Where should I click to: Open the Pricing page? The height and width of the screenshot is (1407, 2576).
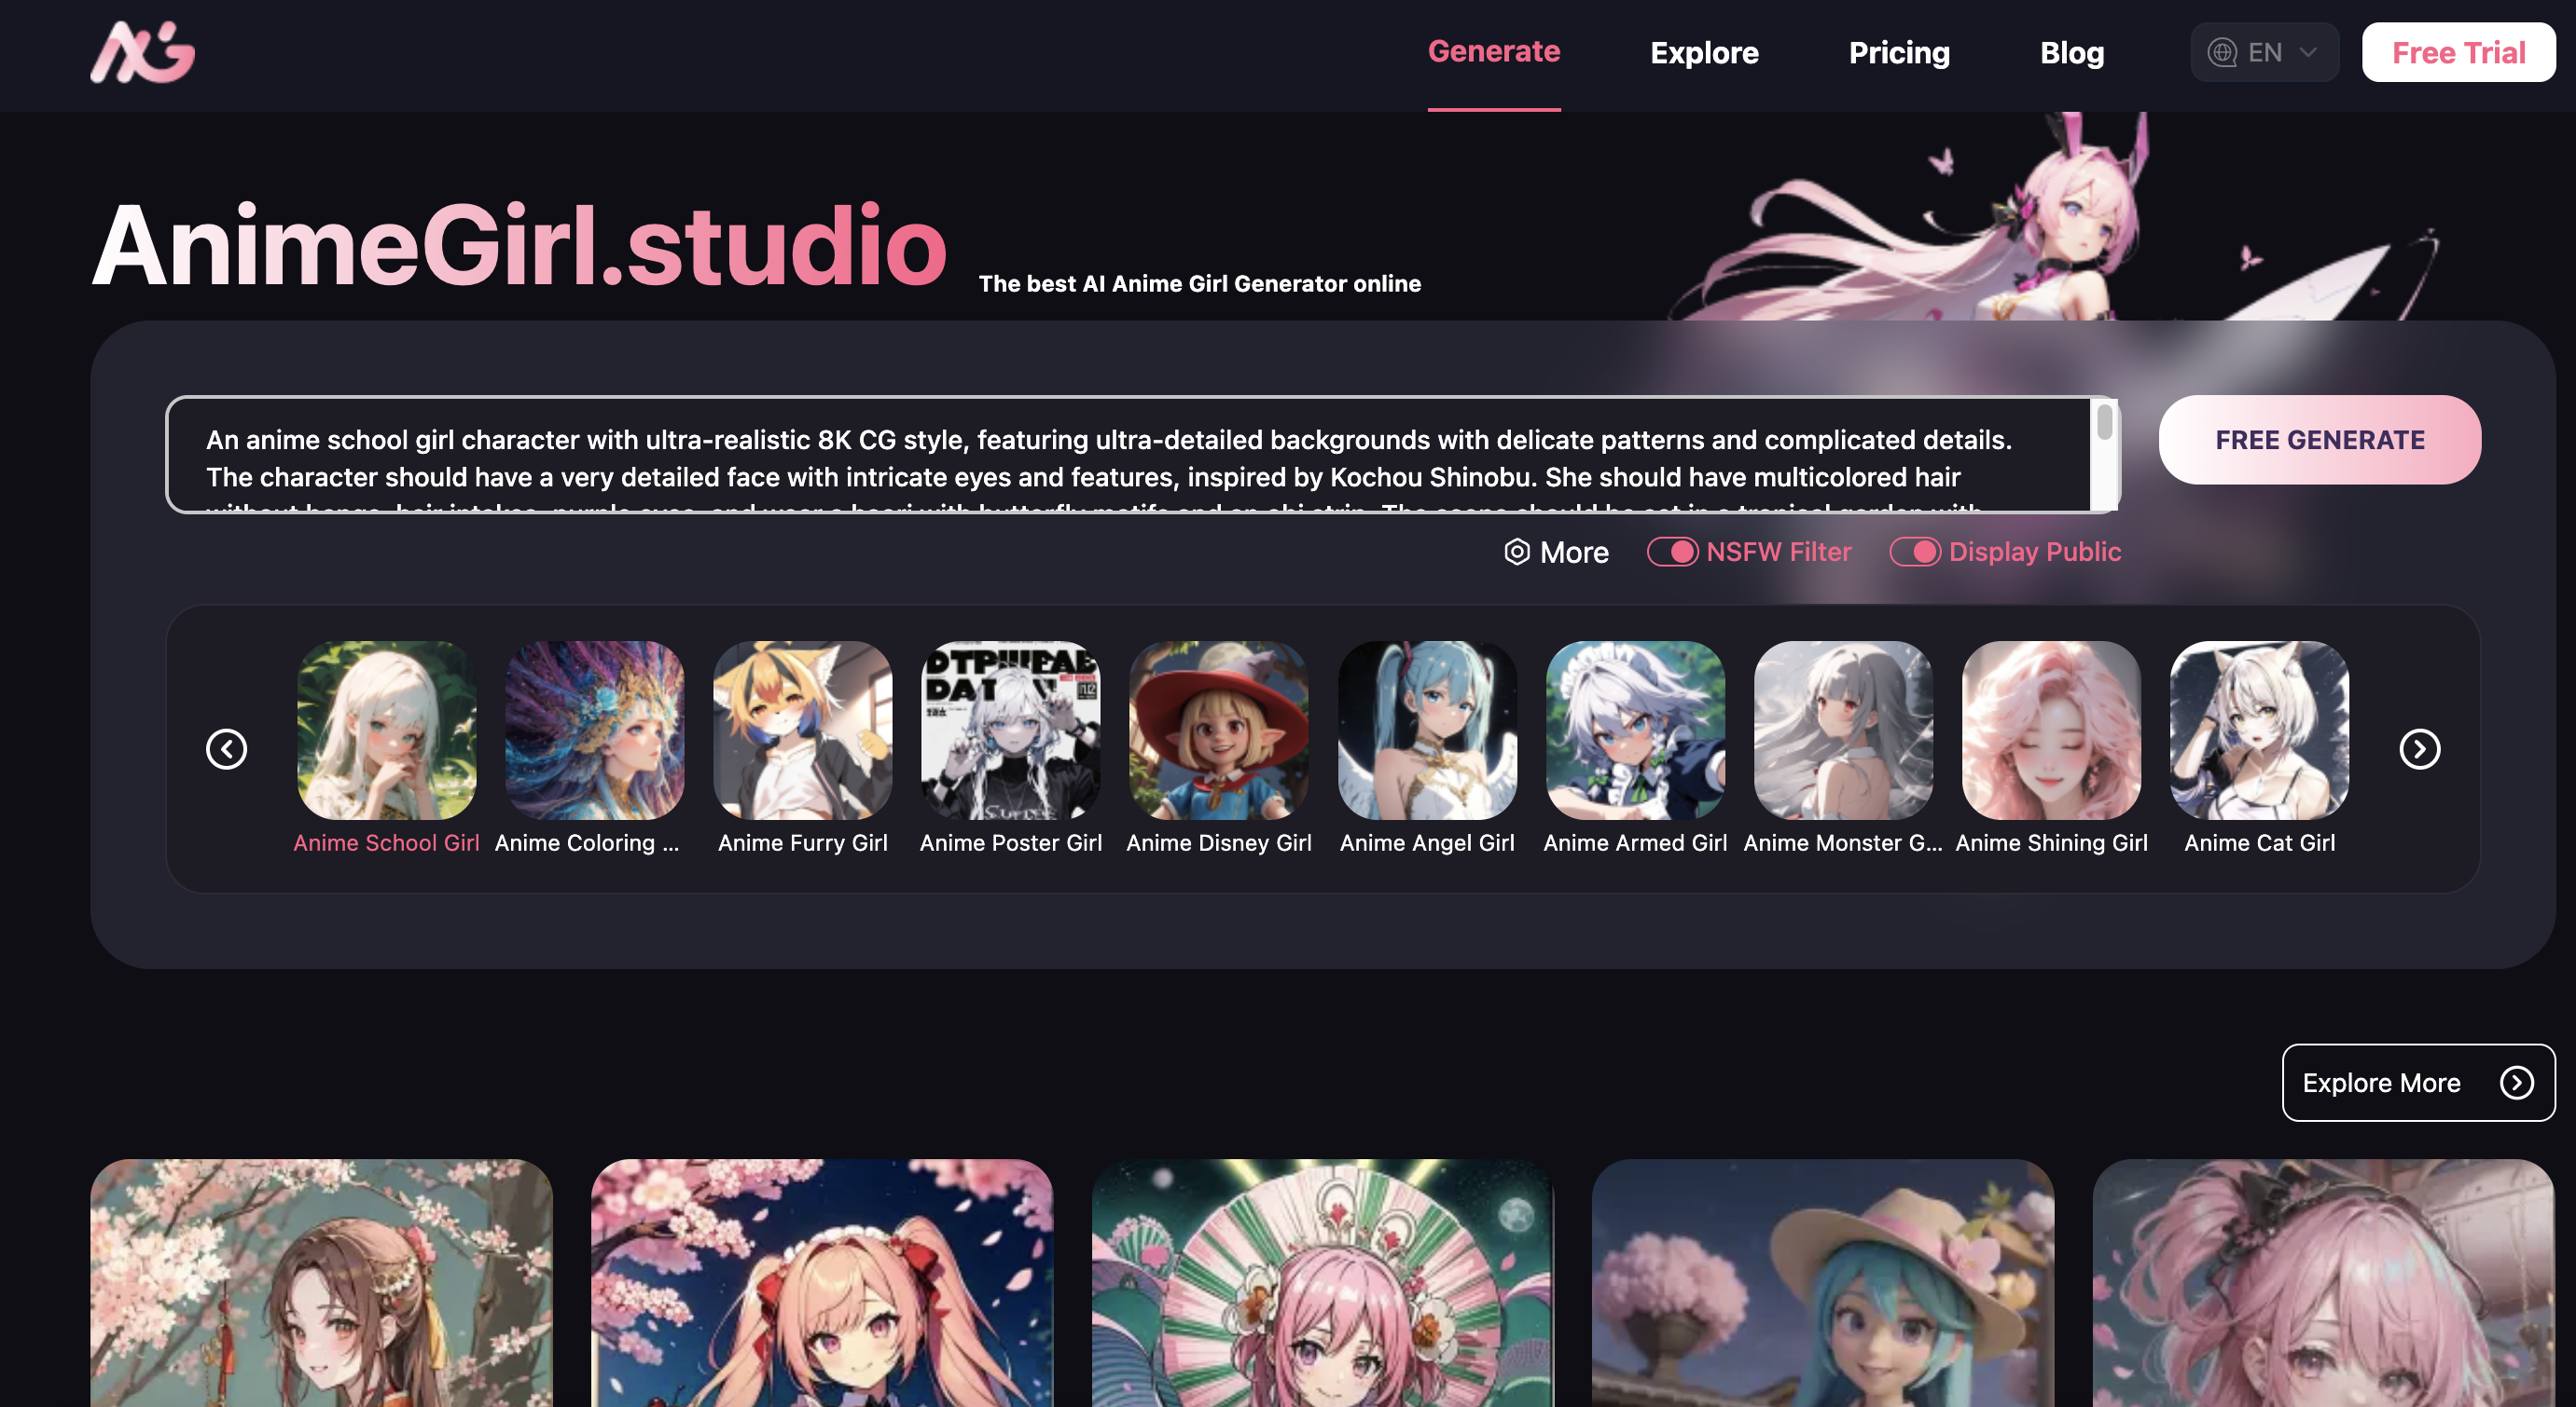pyautogui.click(x=1899, y=52)
